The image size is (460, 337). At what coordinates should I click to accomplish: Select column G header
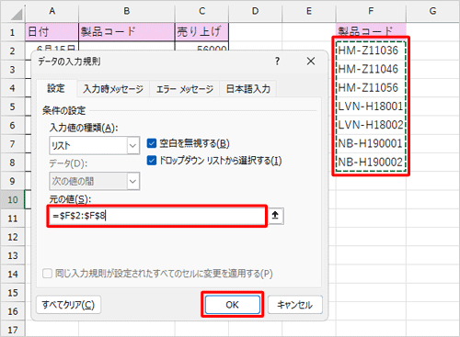coord(432,11)
